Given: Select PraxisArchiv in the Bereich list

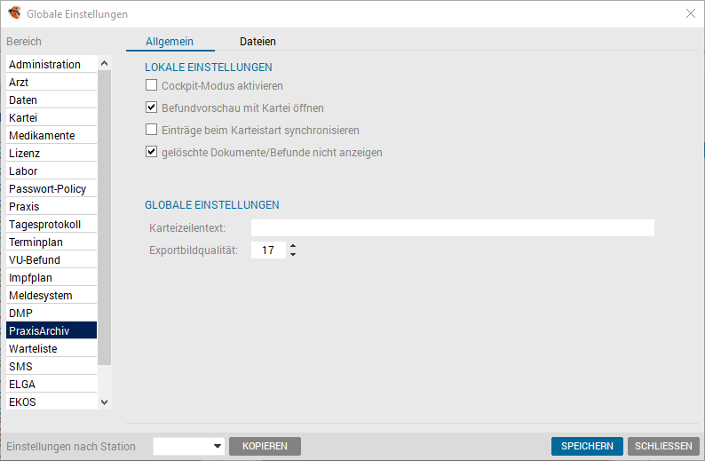Looking at the screenshot, I should (51, 331).
